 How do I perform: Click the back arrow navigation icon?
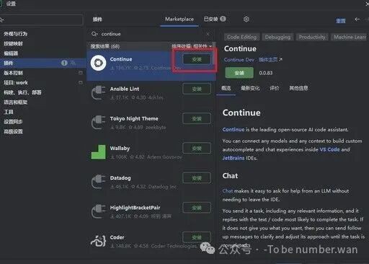[x=357, y=19]
